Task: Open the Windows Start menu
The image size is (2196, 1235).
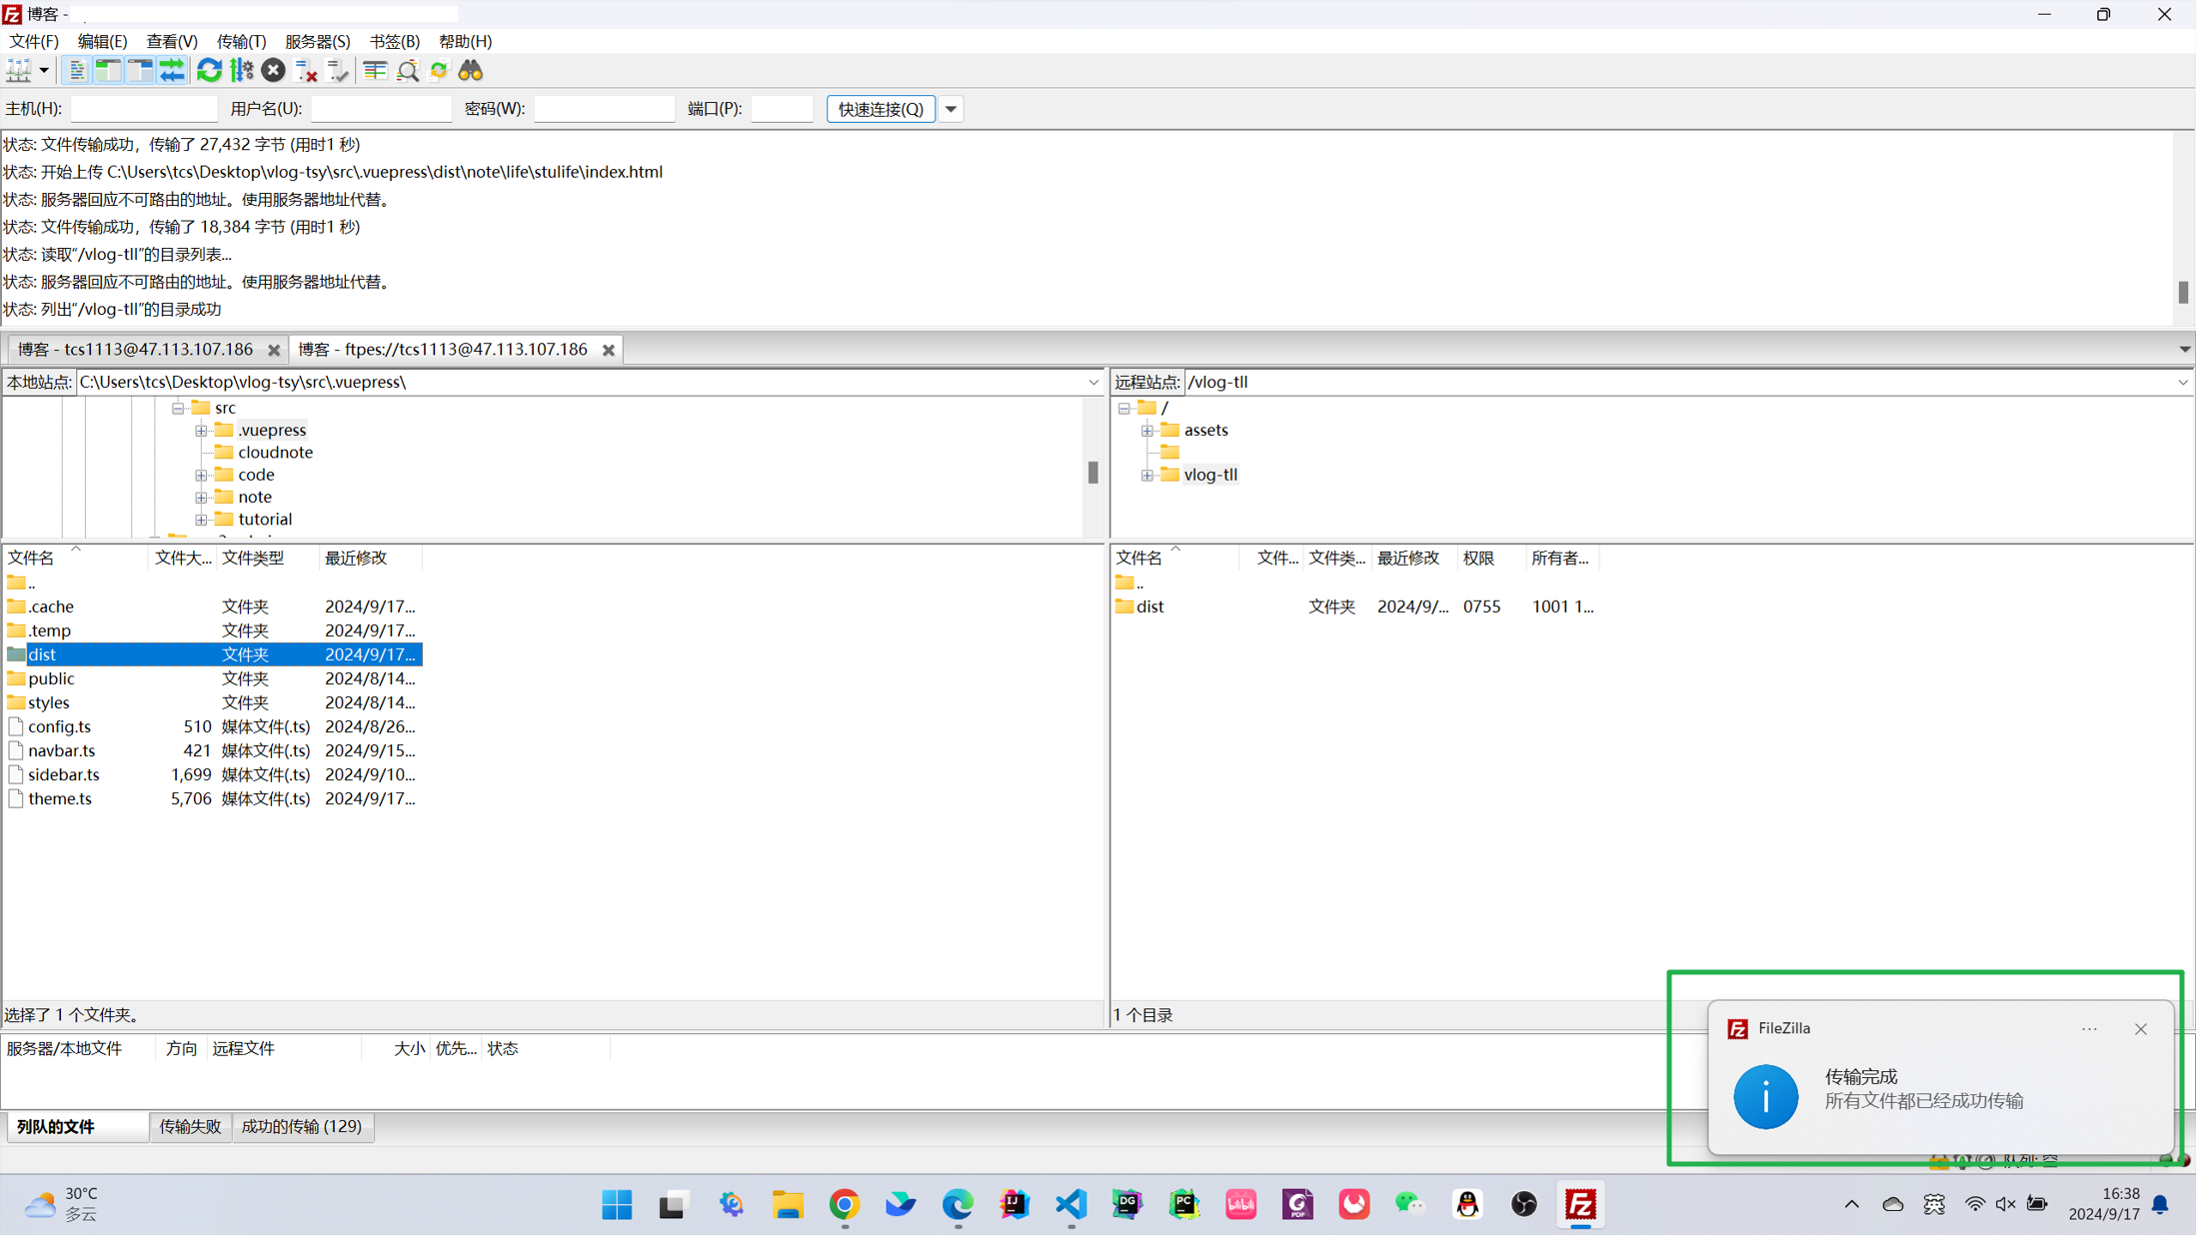Action: [617, 1204]
